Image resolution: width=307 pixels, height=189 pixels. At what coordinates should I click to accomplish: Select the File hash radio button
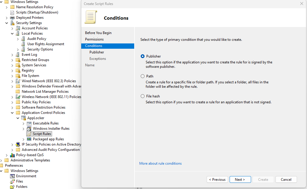point(142,96)
